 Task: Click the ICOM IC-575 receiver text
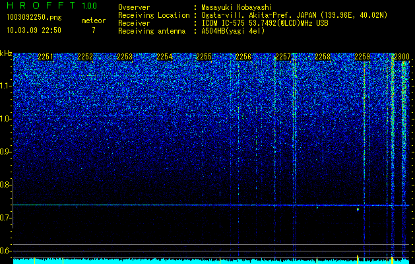265,23
